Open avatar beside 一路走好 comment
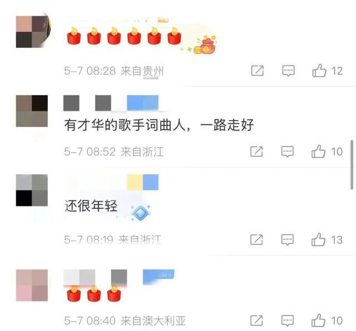356x331 pixels. [32, 111]
